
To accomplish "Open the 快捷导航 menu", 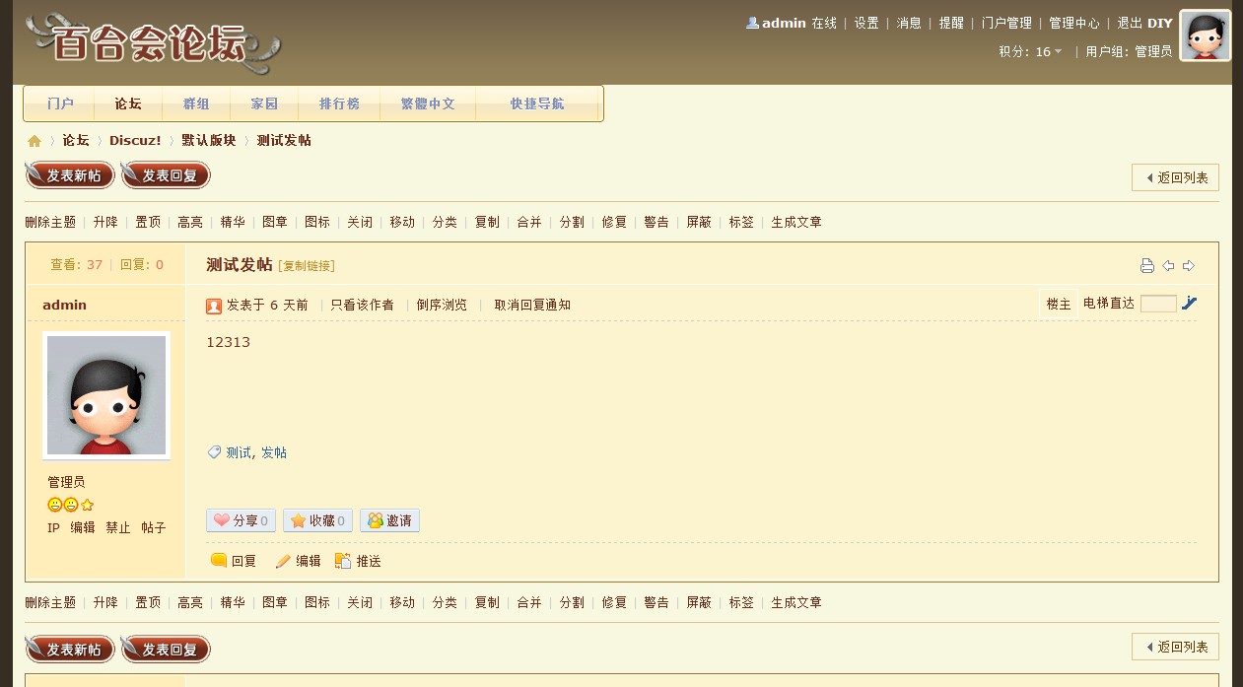I will [537, 103].
